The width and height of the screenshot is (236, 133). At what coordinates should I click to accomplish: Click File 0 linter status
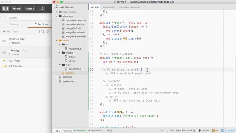[x=58, y=130]
